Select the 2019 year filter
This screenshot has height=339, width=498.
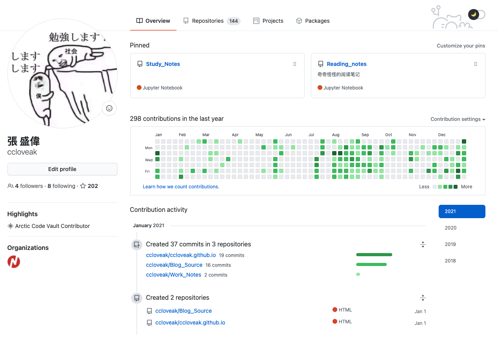pos(450,244)
